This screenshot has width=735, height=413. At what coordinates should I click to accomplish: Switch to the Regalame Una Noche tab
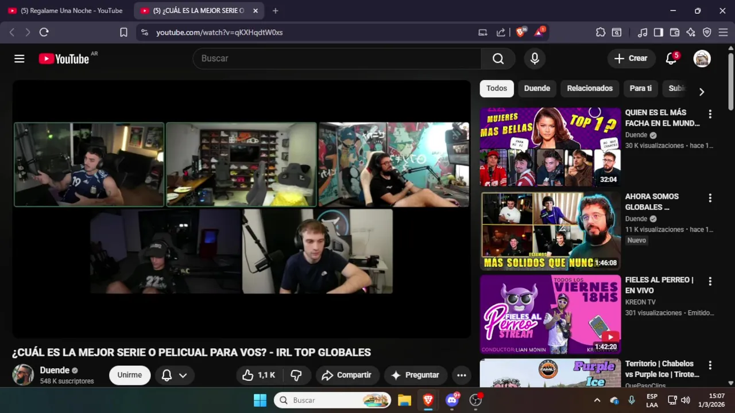tap(66, 11)
